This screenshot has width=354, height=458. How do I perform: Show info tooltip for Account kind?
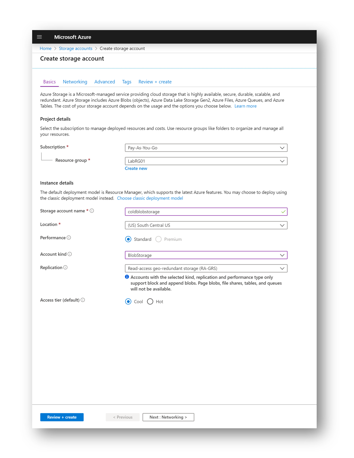[70, 254]
